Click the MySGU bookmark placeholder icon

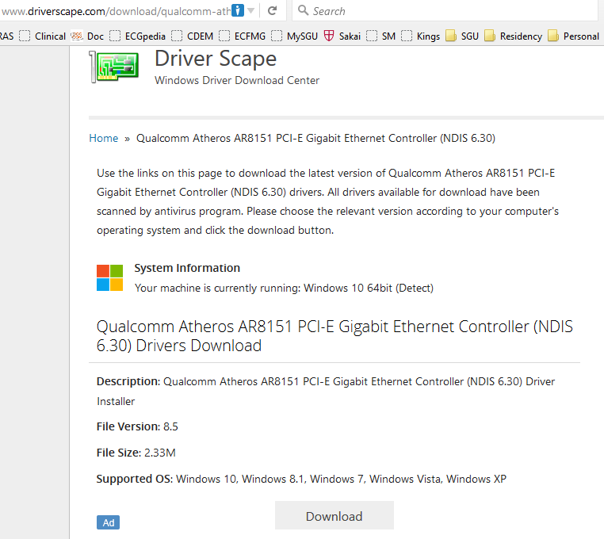[277, 36]
